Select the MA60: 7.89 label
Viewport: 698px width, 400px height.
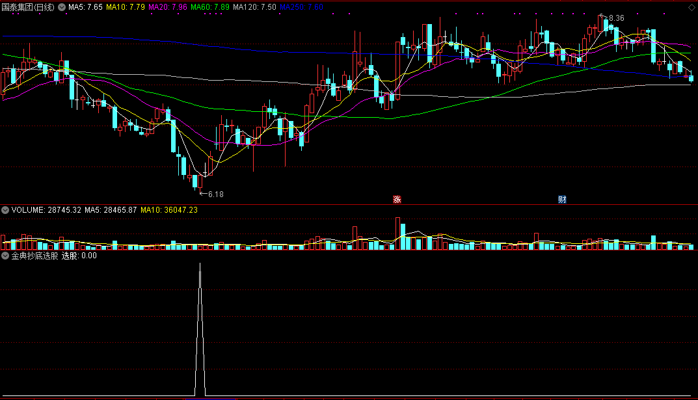[210, 7]
